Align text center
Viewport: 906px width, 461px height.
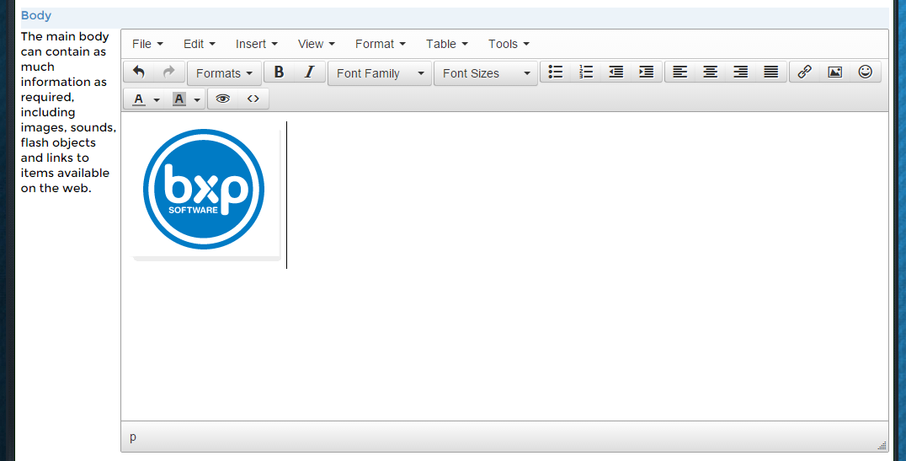click(710, 72)
